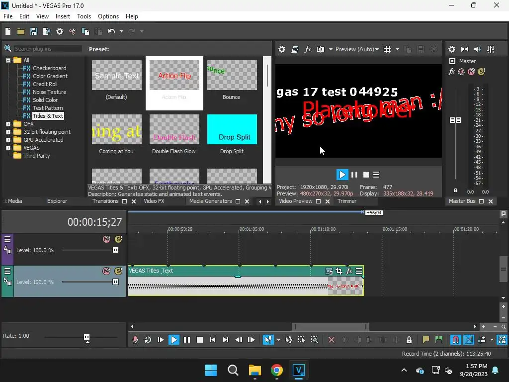509x382 pixels.
Task: Open Render As from main toolbar
Action: pyautogui.click(x=46, y=31)
